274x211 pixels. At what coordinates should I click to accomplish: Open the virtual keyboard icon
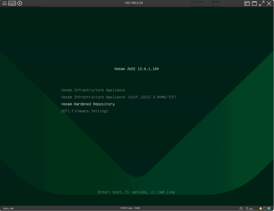[12, 3]
